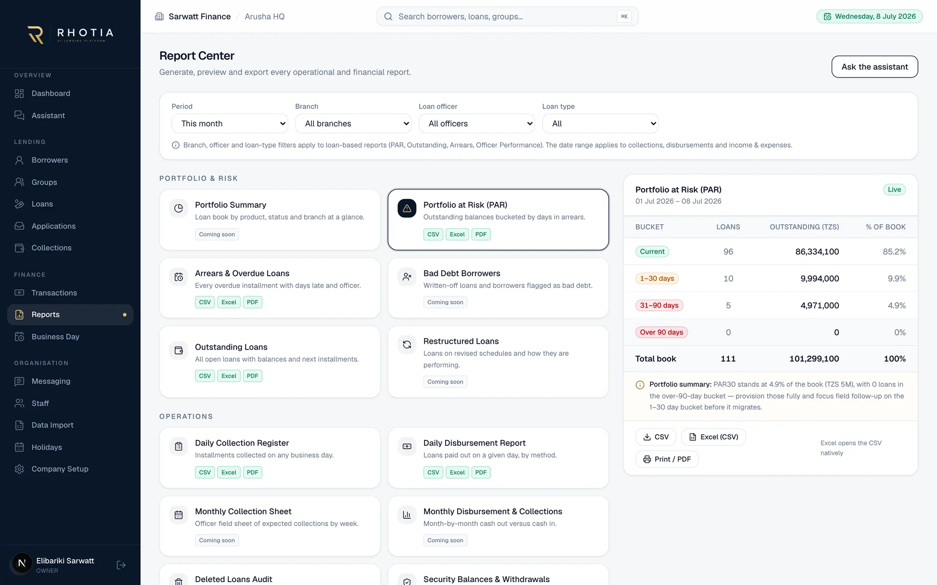Select the Security Balances & Withdrawals card
The image size is (937, 585).
(x=498, y=575)
